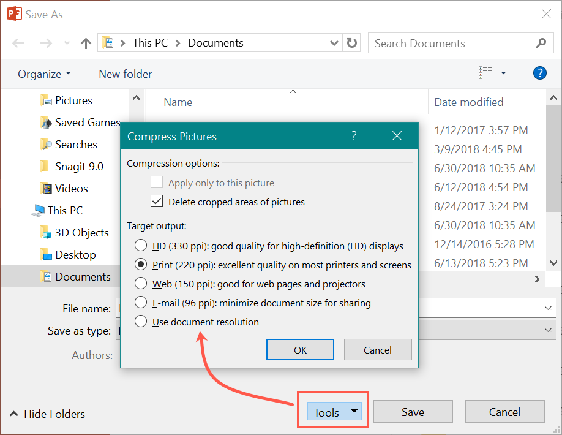Expand the Organize menu
562x435 pixels.
tap(44, 74)
